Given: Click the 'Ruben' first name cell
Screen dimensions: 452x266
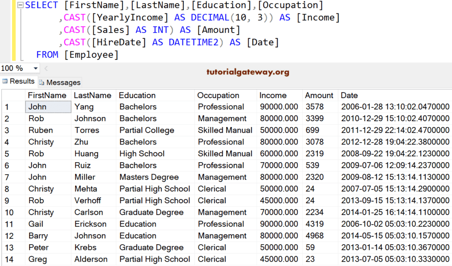Looking at the screenshot, I should (48, 130).
